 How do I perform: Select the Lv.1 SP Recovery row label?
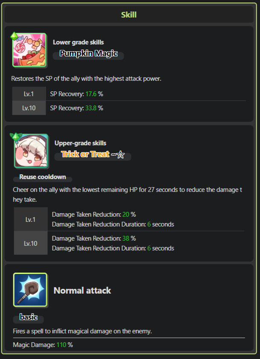click(x=29, y=94)
